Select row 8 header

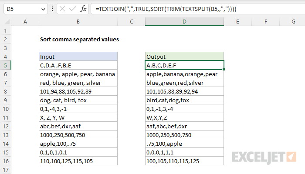click(5, 91)
